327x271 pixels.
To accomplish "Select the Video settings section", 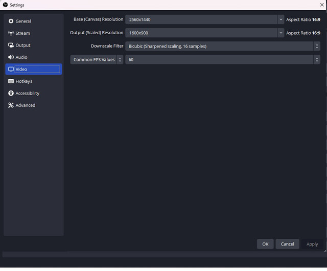I will 34,69.
